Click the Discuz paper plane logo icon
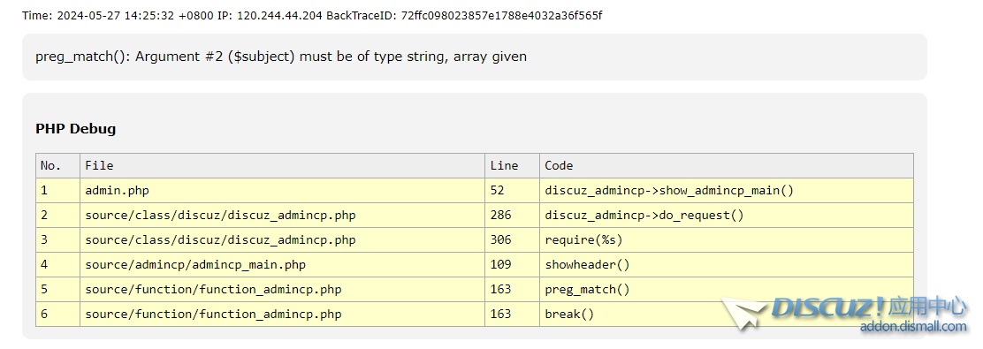 click(x=744, y=314)
